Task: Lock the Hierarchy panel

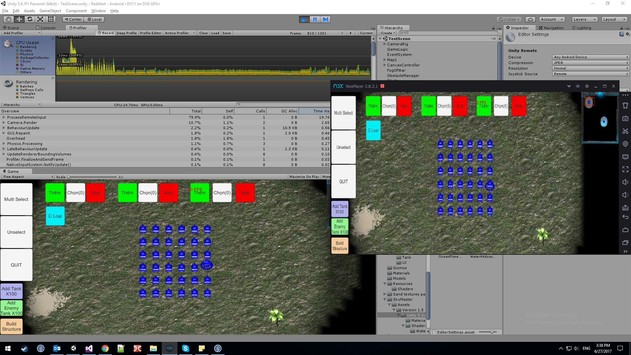Action: [x=493, y=28]
